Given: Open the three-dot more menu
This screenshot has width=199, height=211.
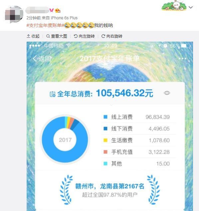Looking at the screenshot, I should (x=182, y=59).
